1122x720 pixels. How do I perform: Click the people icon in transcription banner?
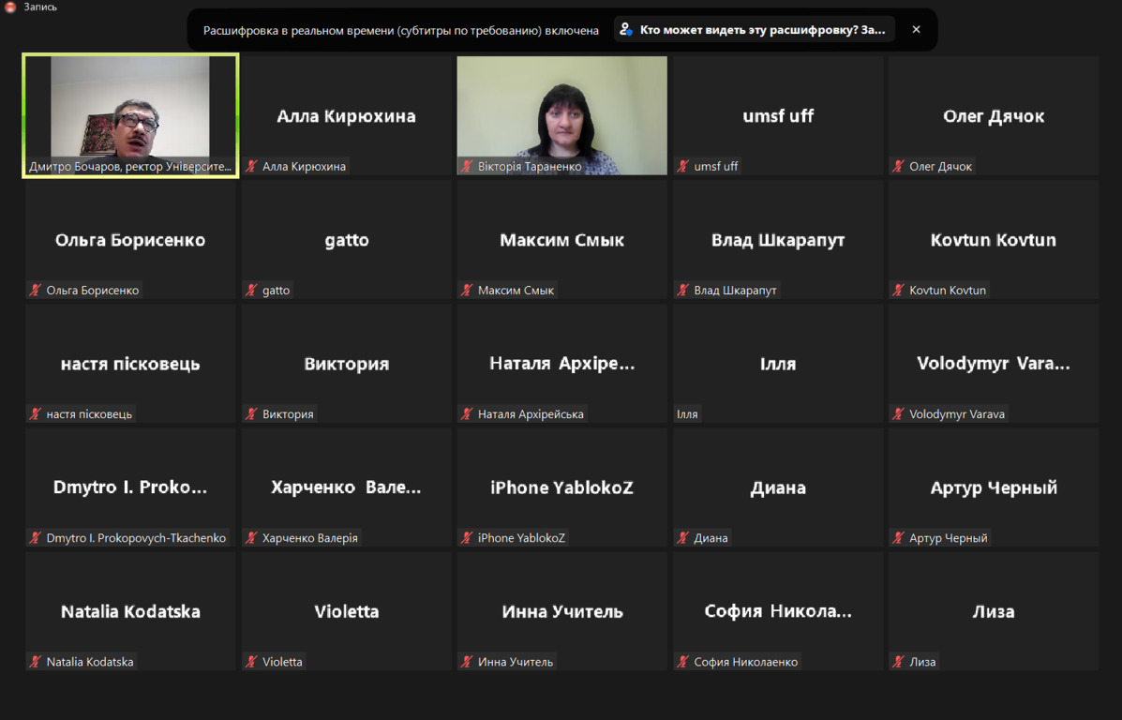(626, 29)
